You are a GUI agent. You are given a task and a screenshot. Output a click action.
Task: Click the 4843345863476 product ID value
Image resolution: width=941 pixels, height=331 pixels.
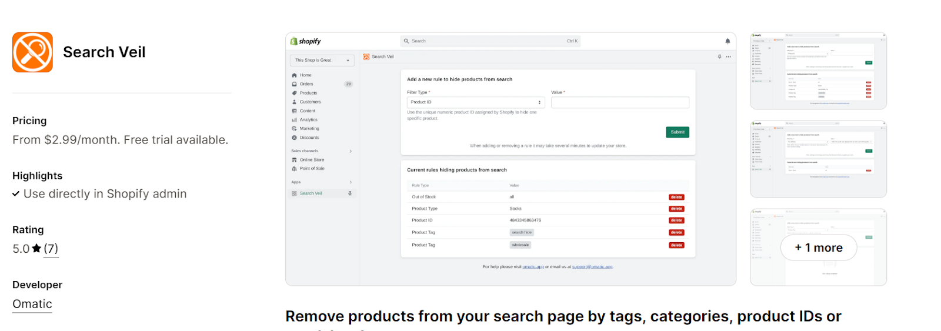tap(525, 220)
